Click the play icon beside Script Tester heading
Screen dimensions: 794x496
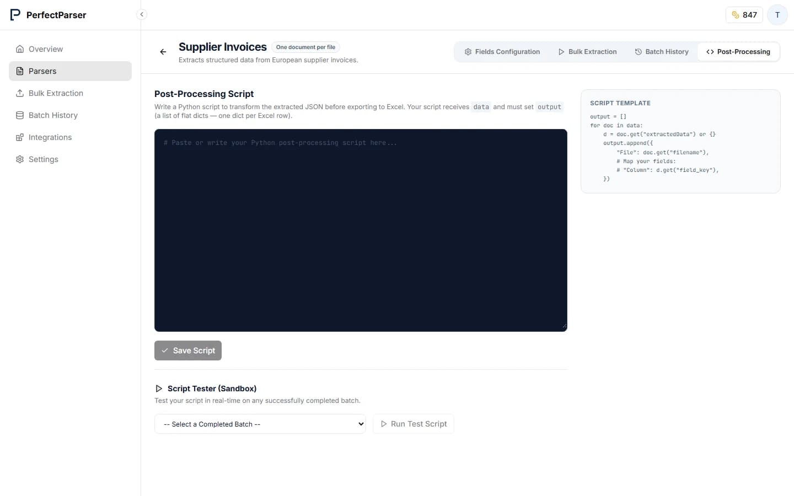(159, 389)
